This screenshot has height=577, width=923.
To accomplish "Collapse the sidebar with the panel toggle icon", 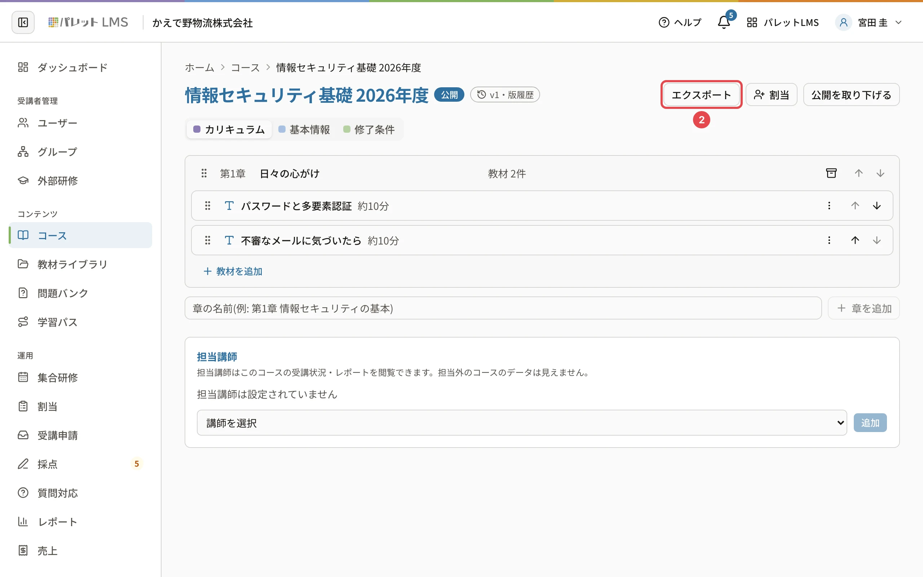I will pyautogui.click(x=23, y=22).
